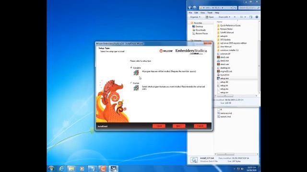Viewport: 307px width, 172px height.
Task: Close the InstallShield Wizard window
Action: (x=207, y=43)
